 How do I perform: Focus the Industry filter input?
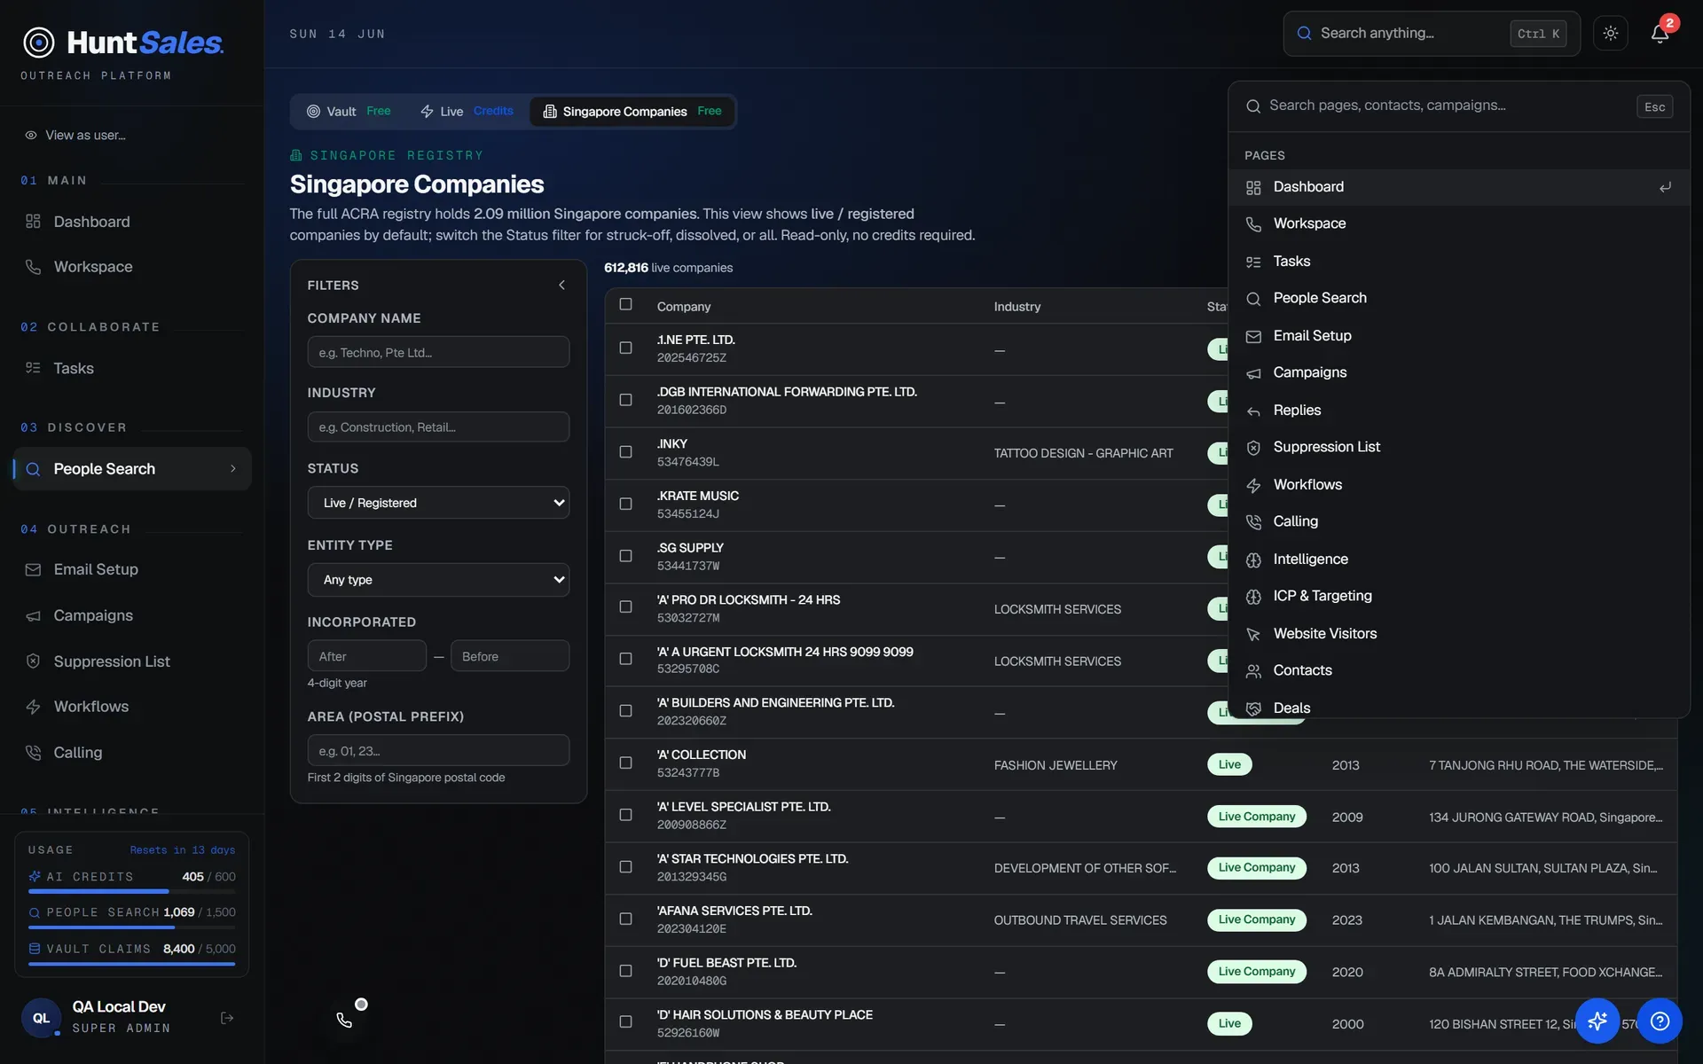[x=438, y=426]
